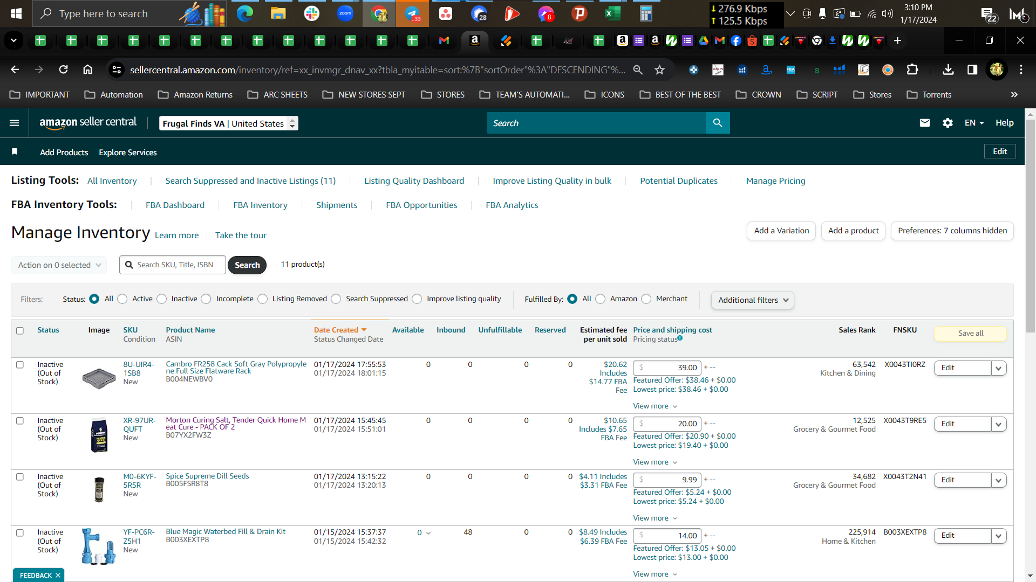
Task: Open Listing Quality Dashboard
Action: point(414,181)
